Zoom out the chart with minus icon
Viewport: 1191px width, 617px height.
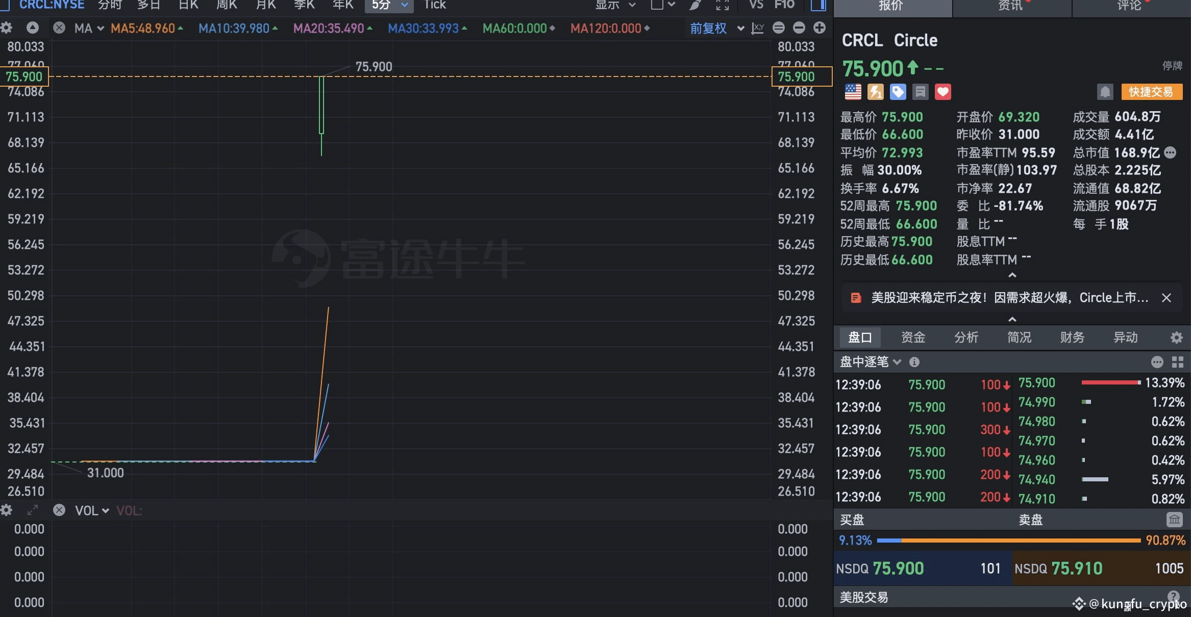[x=799, y=28]
